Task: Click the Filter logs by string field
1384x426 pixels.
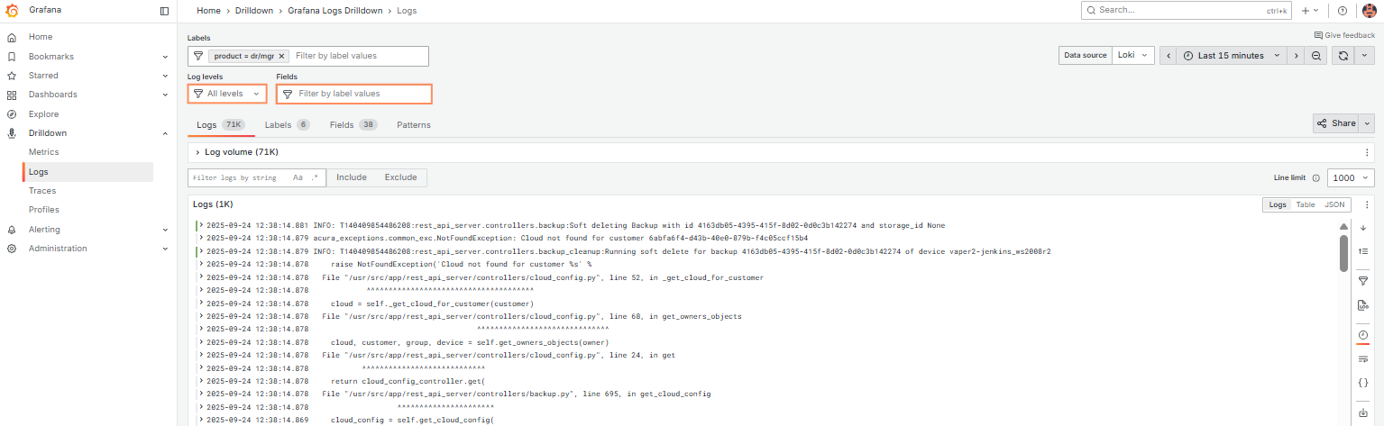Action: tap(238, 177)
